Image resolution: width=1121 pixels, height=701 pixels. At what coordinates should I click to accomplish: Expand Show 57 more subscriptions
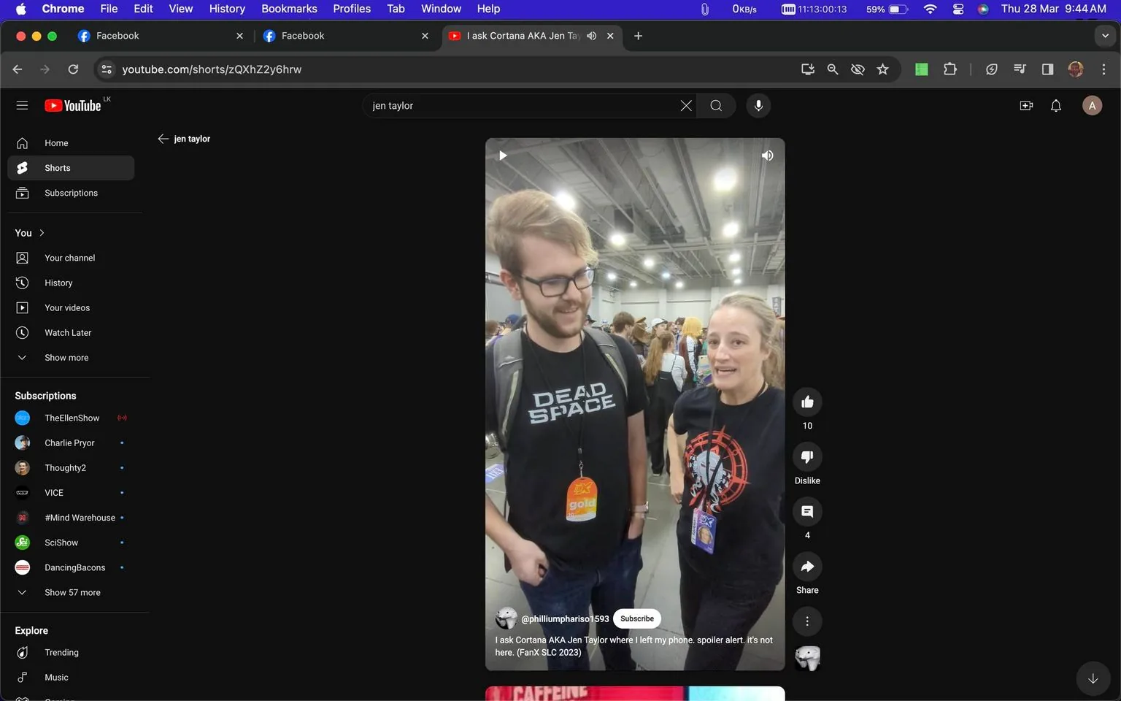(x=72, y=592)
